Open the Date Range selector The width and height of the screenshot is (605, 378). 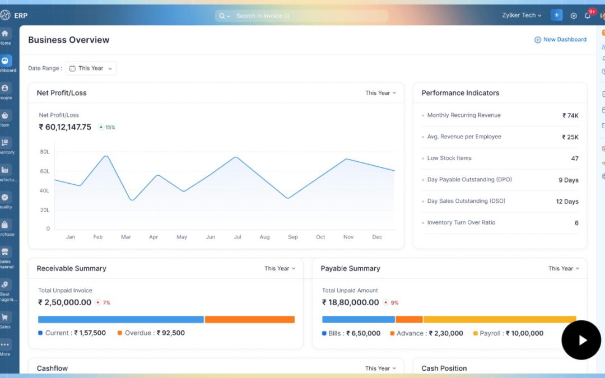pos(91,68)
